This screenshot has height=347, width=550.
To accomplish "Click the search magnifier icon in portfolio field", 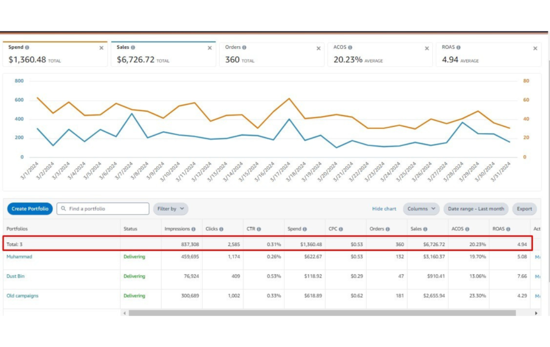I will coord(63,208).
